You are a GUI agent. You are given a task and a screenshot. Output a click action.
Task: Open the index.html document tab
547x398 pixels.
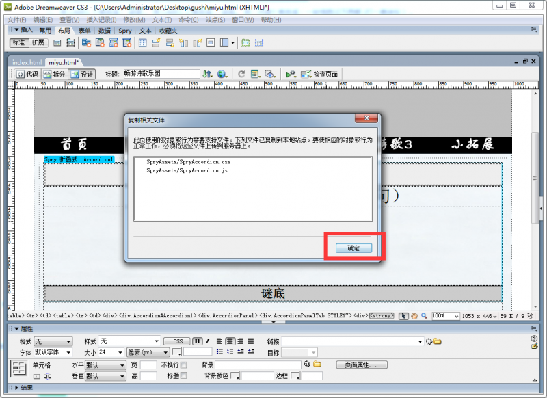(27, 62)
